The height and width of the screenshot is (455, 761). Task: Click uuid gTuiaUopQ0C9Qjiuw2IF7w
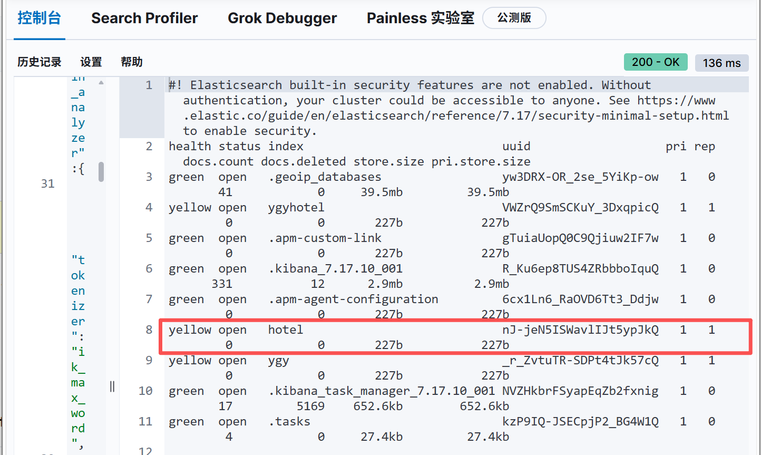(580, 238)
